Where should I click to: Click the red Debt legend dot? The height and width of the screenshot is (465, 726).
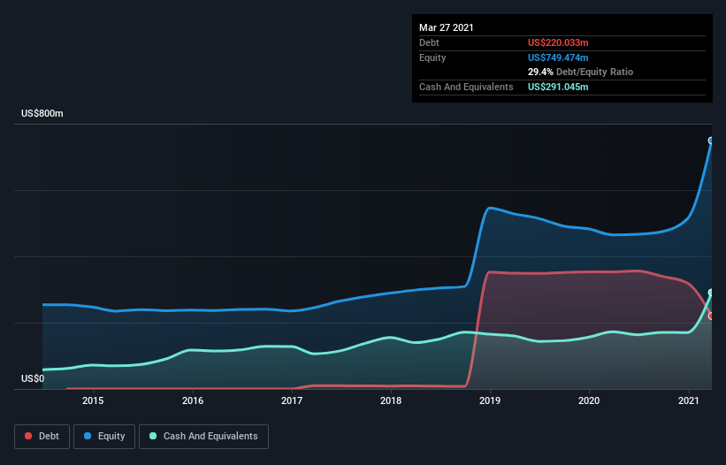(x=28, y=436)
